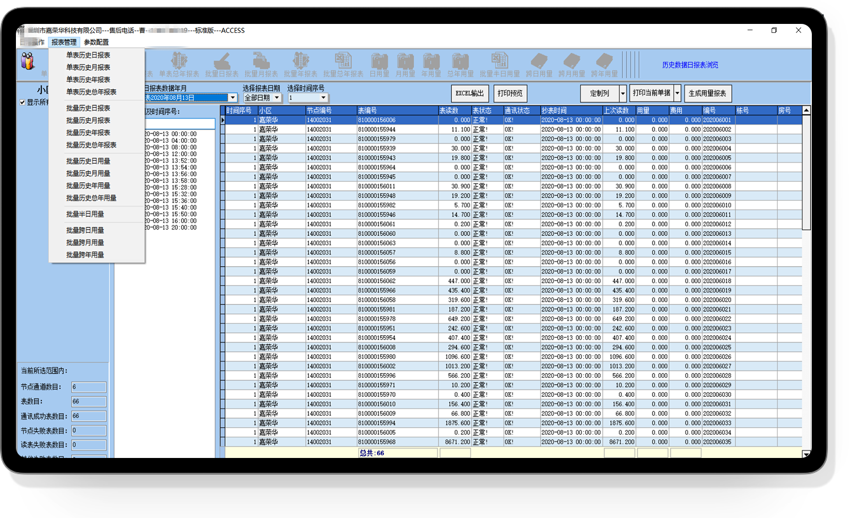Select time entry 20-08-13 20:00:00

pyautogui.click(x=170, y=227)
